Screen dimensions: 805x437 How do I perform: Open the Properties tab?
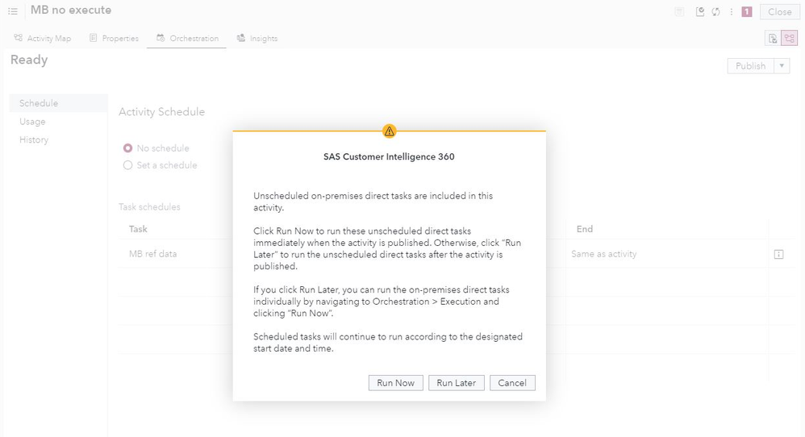click(114, 38)
